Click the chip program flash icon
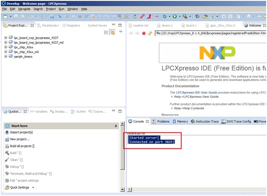Image resolution: width=267 pixels, height=196 pixels. point(197,16)
